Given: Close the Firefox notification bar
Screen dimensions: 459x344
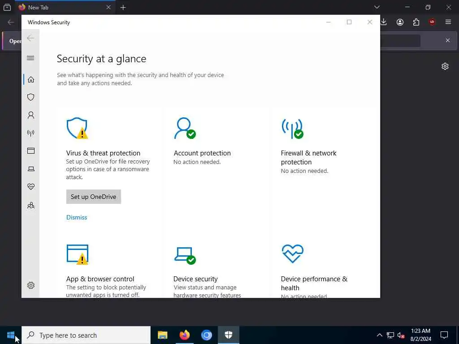Looking at the screenshot, I should point(448,40).
